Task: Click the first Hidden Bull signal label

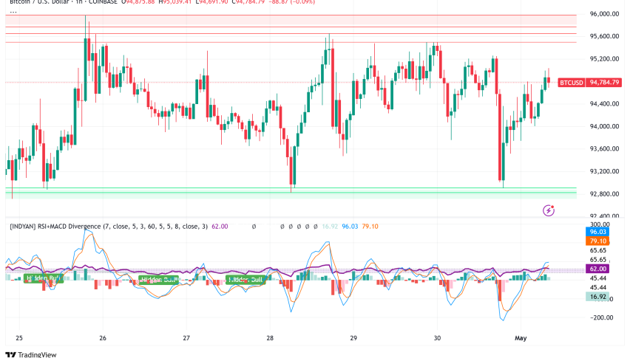Action: pyautogui.click(x=44, y=278)
